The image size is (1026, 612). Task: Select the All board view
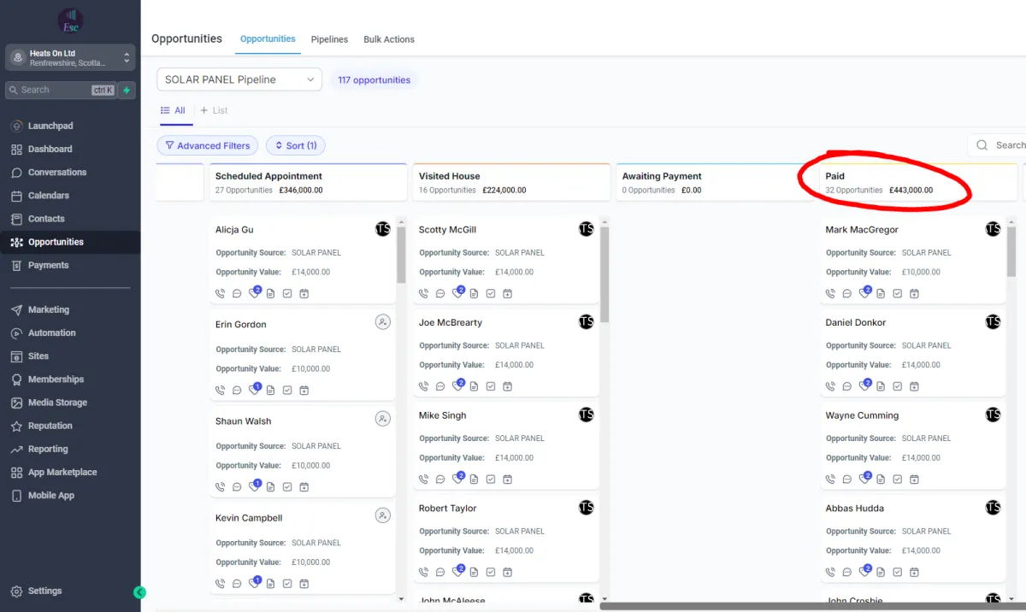174,110
